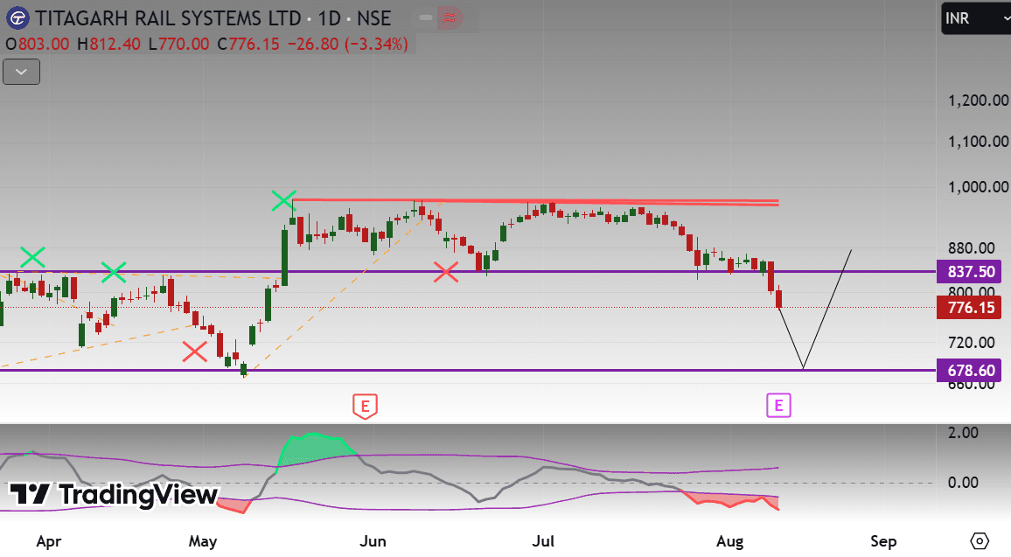Click the O803.00 open value
Image resolution: width=1011 pixels, height=557 pixels.
click(38, 44)
